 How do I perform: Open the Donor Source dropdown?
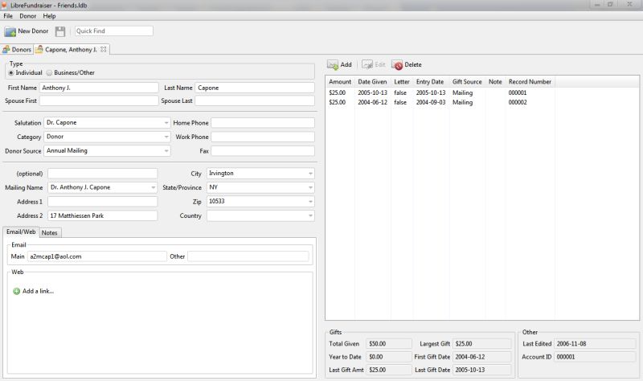click(x=166, y=150)
